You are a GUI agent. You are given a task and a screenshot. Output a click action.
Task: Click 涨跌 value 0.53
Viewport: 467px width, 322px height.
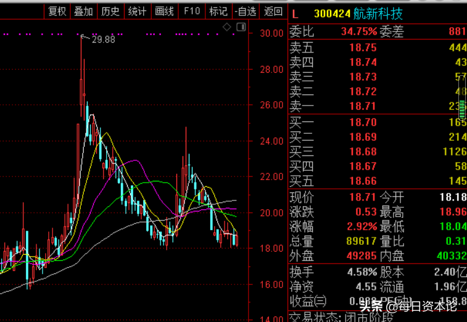(366, 212)
